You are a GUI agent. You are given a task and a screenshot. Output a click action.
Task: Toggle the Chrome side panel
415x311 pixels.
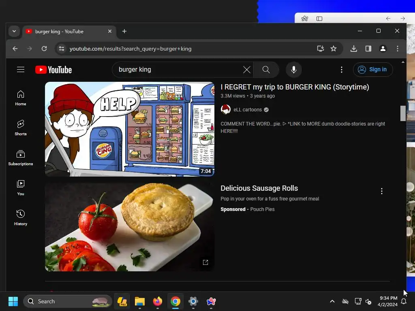point(368,49)
